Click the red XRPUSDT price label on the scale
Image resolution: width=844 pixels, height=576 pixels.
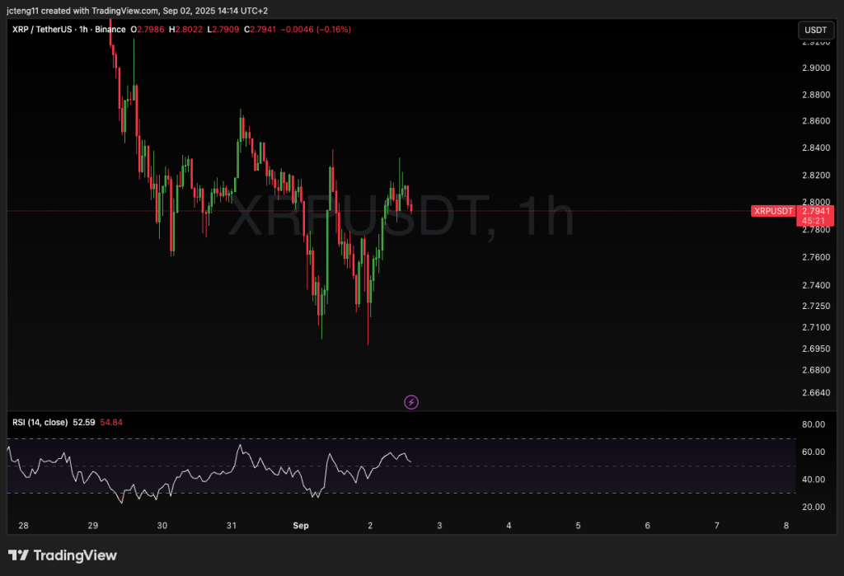tap(773, 211)
